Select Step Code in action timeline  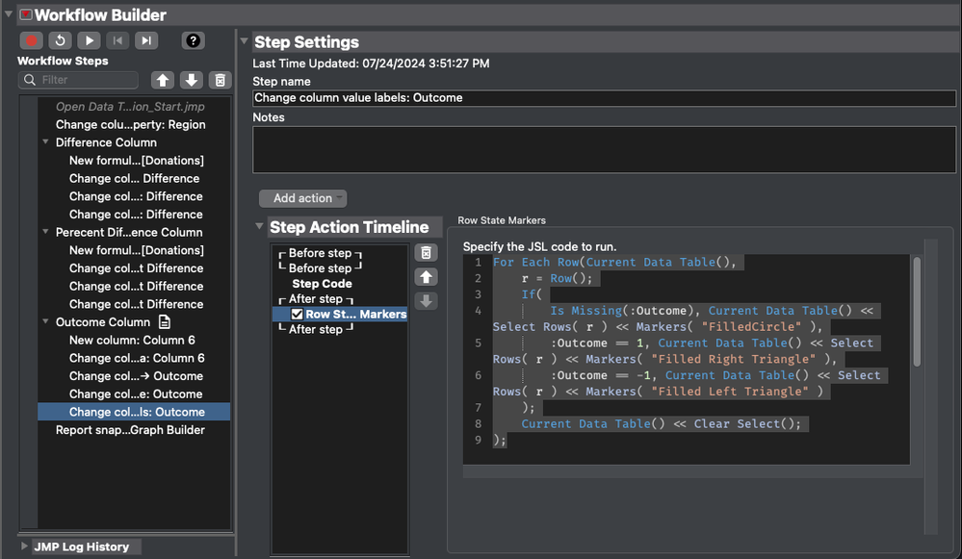point(322,284)
